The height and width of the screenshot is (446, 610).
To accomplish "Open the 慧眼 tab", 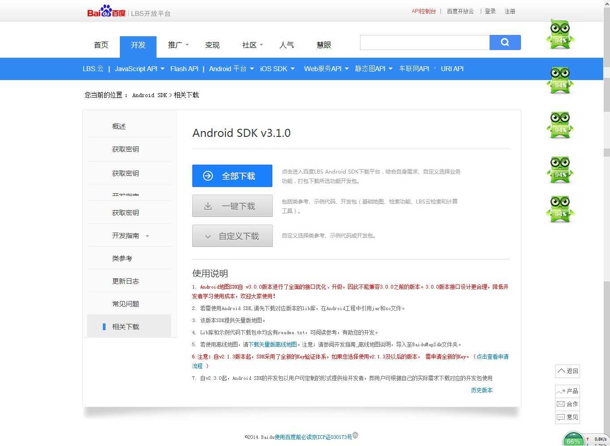I will coord(324,45).
